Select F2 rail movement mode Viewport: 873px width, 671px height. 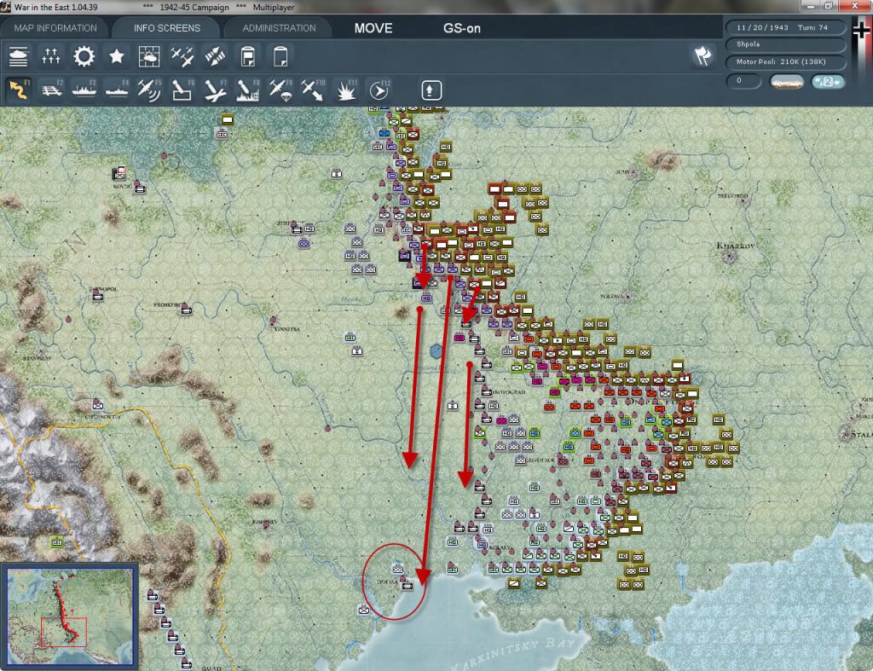51,90
